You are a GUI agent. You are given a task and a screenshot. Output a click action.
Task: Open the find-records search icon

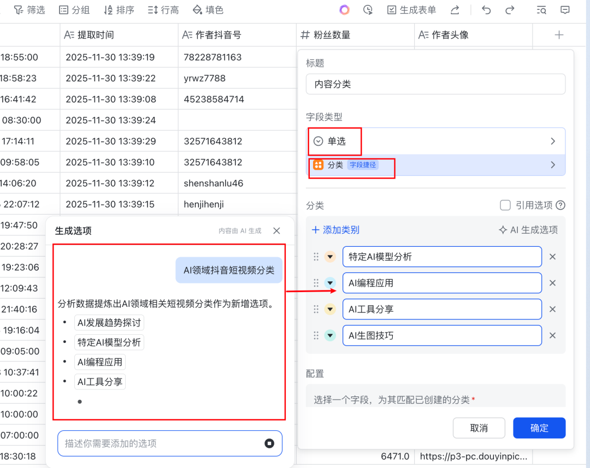pyautogui.click(x=541, y=10)
